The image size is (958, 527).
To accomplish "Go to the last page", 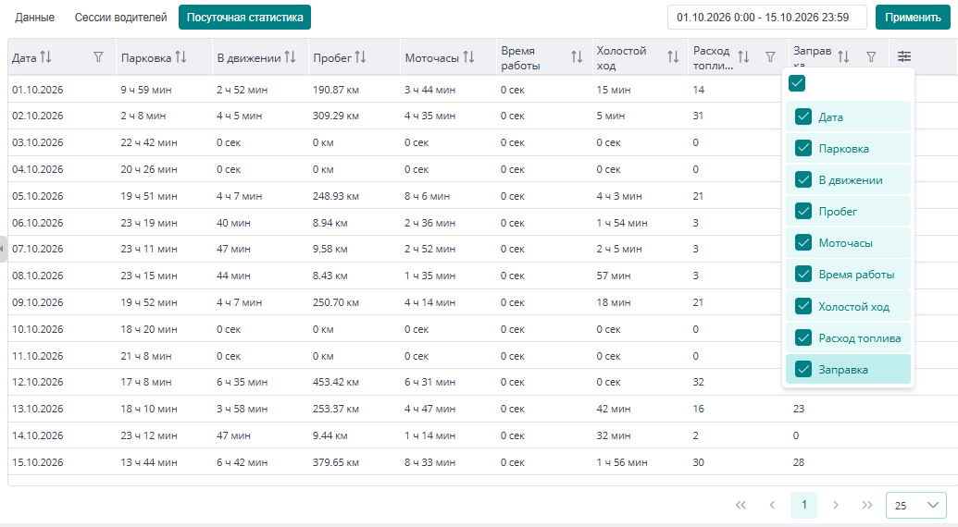I will (867, 505).
